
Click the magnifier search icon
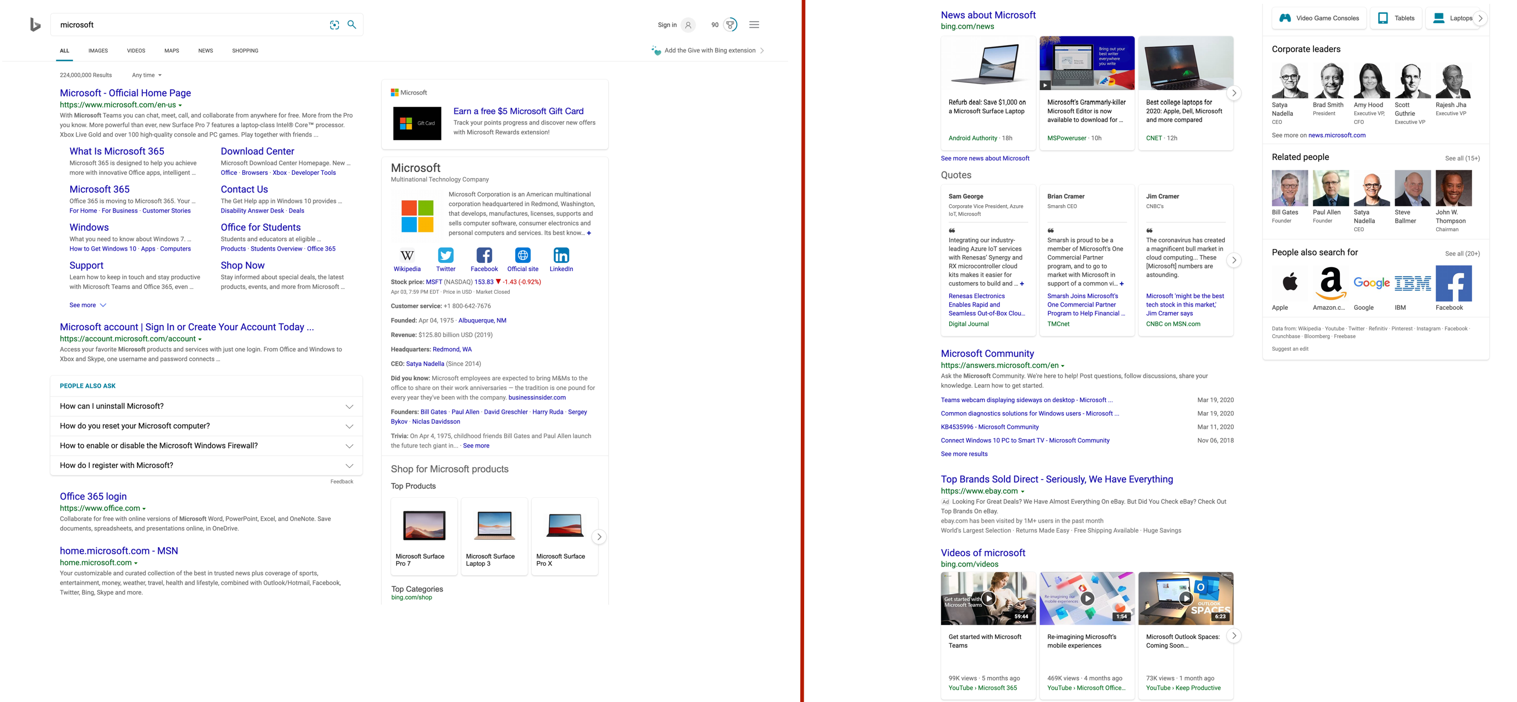[351, 25]
